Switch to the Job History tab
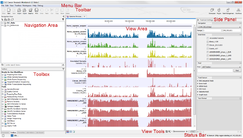 30,133
